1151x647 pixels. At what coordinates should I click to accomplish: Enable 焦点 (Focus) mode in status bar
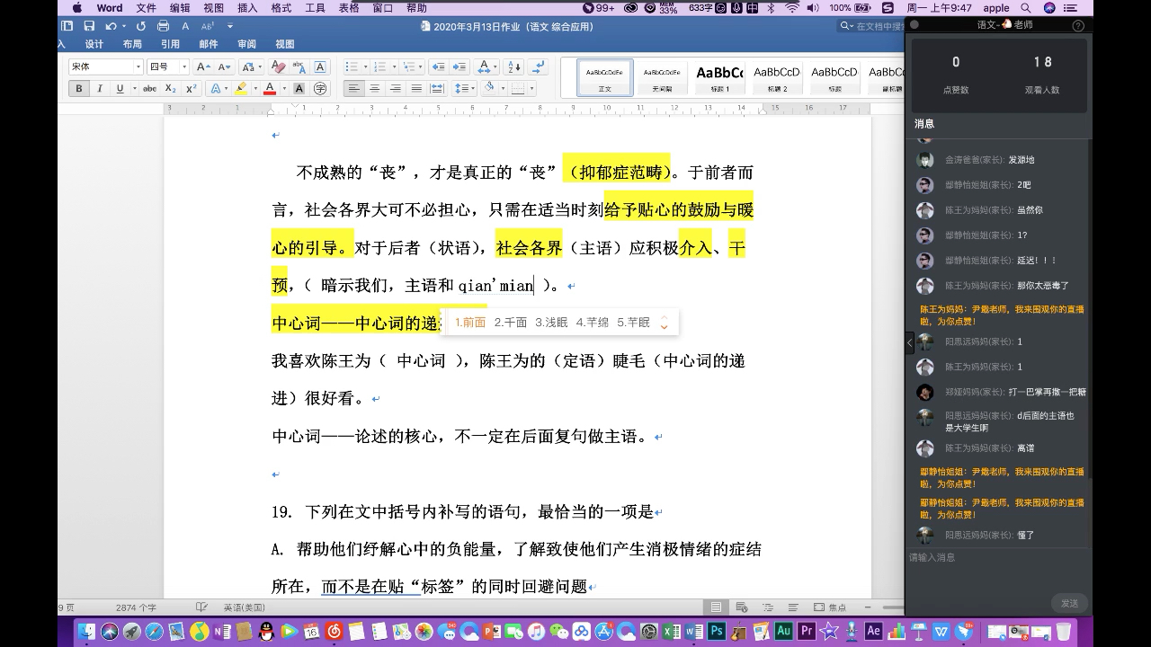coord(839,607)
